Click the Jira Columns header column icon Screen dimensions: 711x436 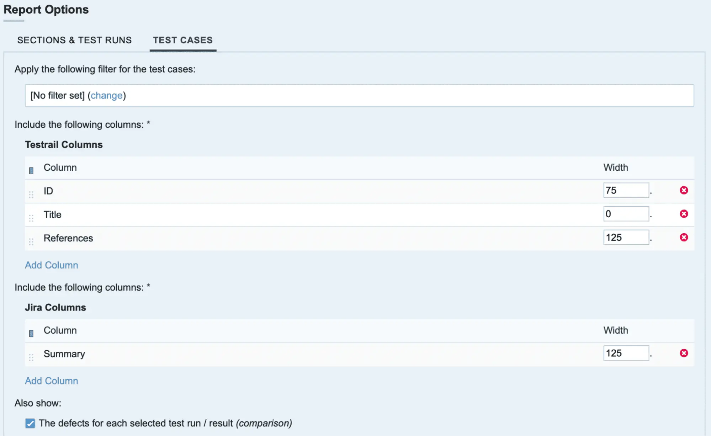[31, 333]
